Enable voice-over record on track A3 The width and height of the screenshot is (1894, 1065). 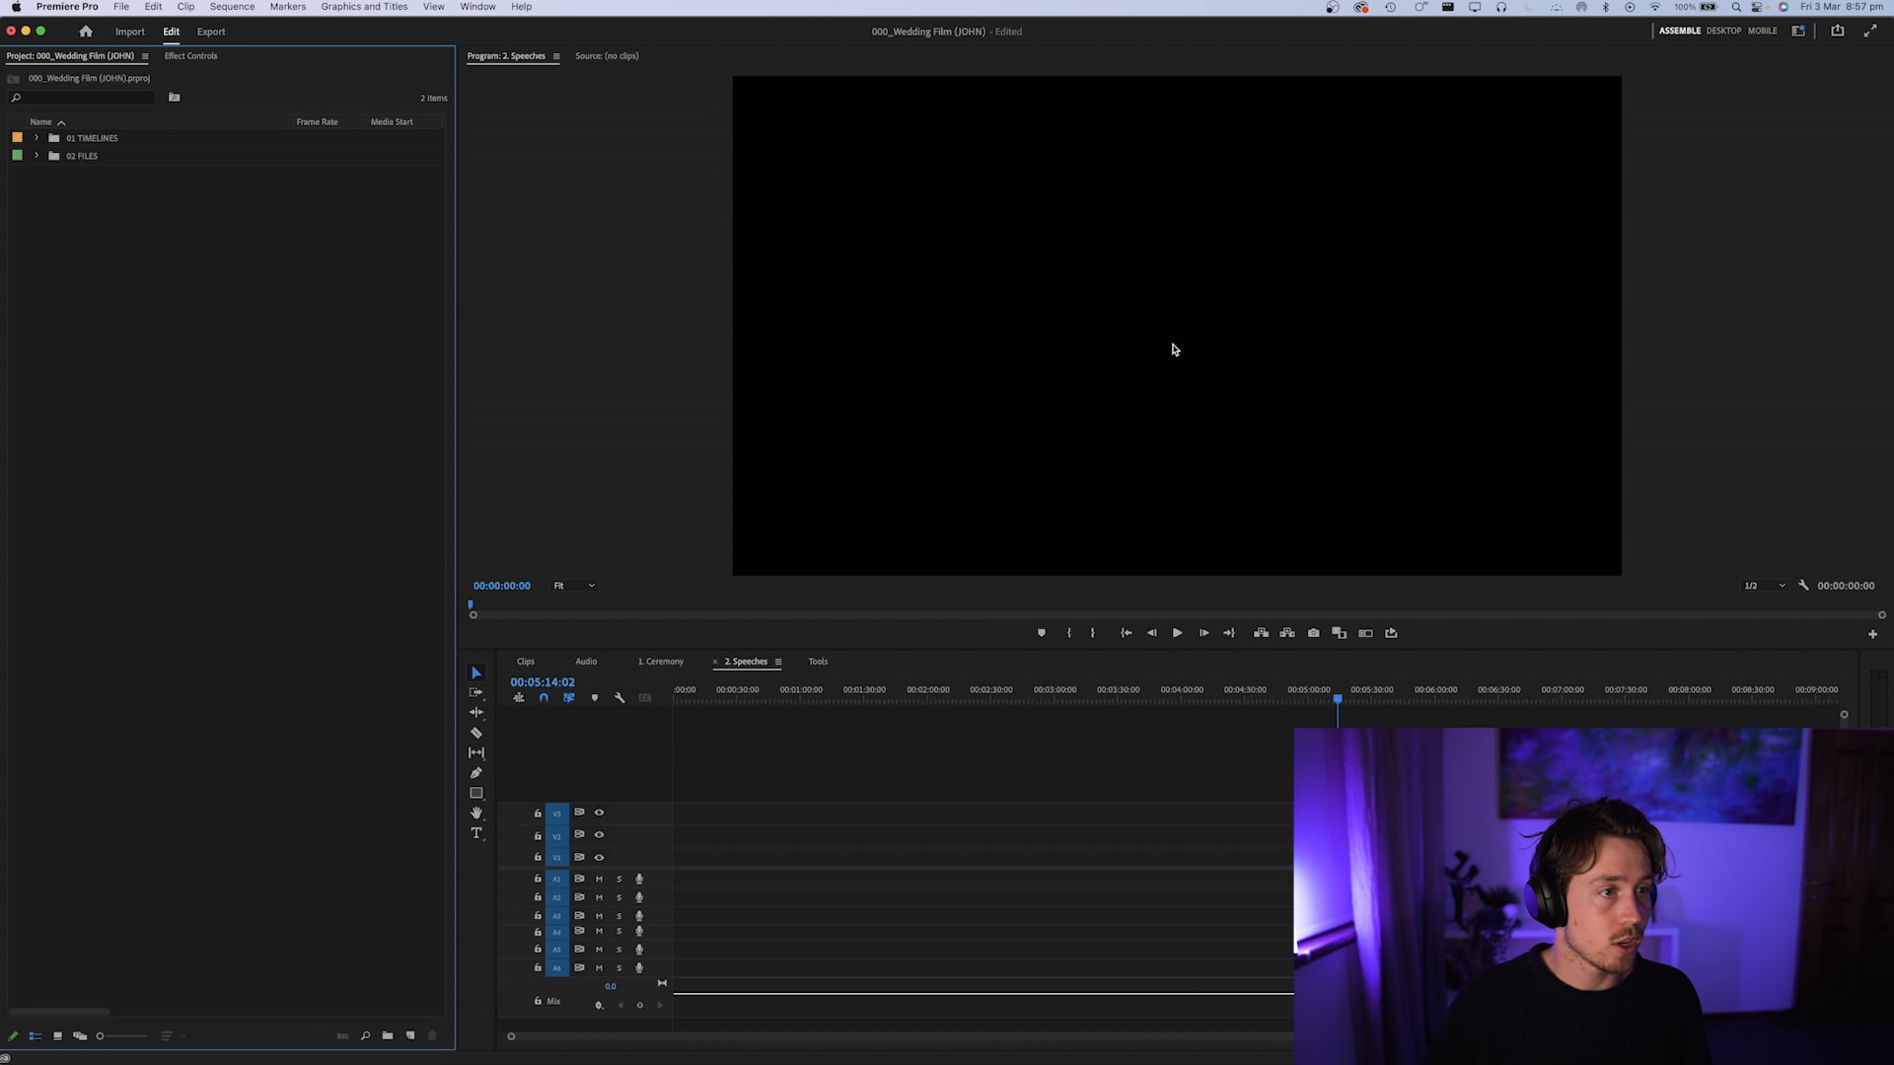click(639, 916)
